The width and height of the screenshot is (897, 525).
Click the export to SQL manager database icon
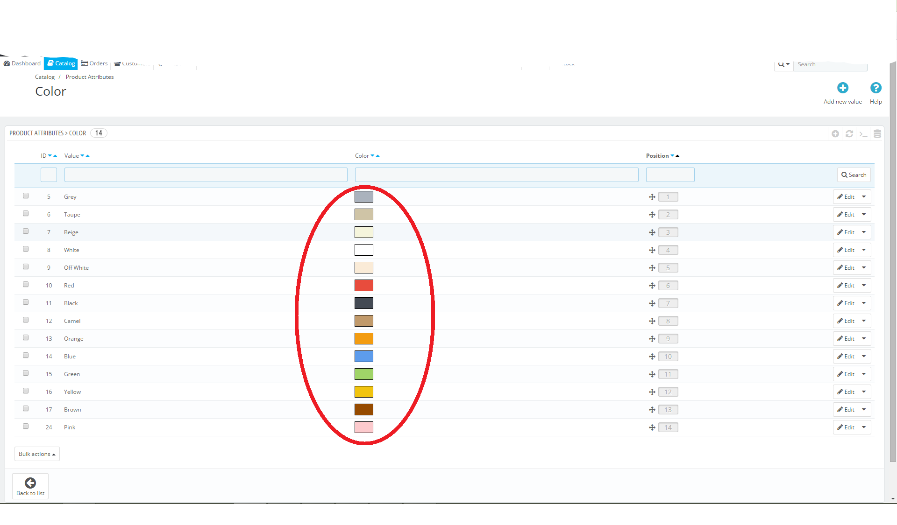[877, 134]
